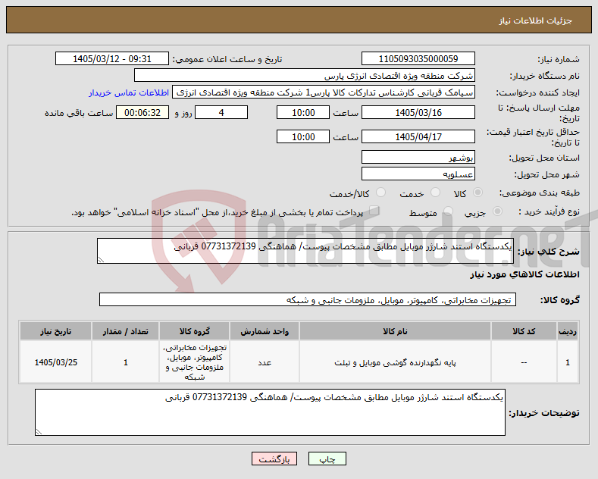
Task: Click the گروه کالا field
Action: 308,300
